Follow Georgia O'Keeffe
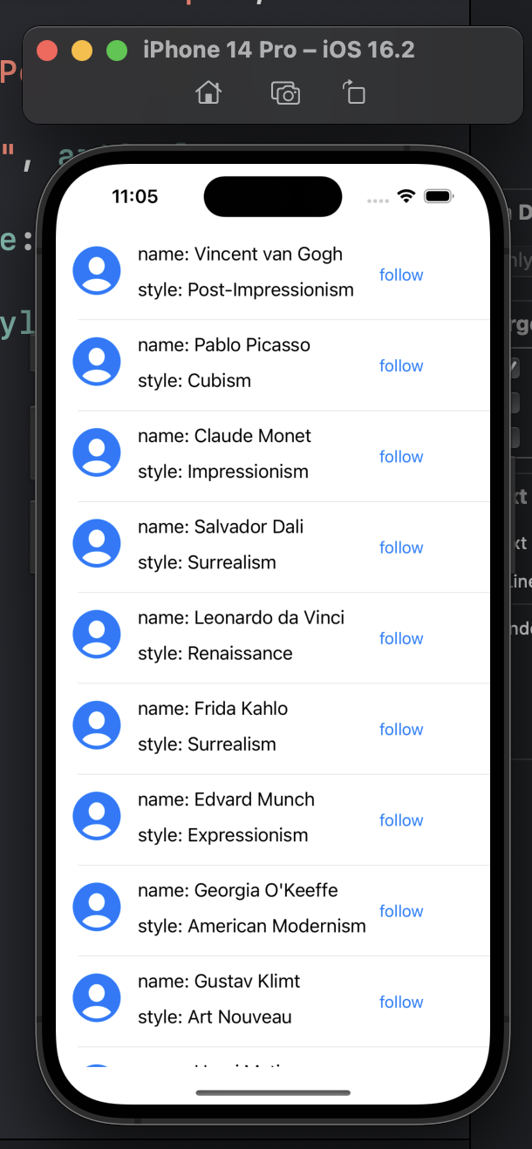Viewport: 532px width, 1149px height. 401,911
